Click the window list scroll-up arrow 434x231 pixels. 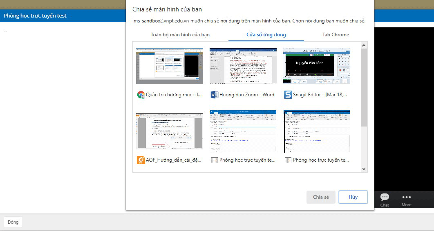pos(364,44)
